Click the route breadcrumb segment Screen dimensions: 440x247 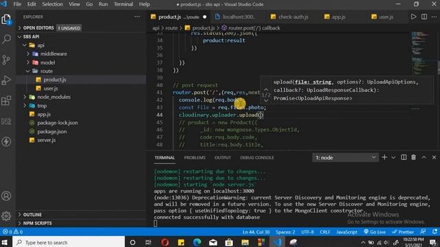pos(171,28)
